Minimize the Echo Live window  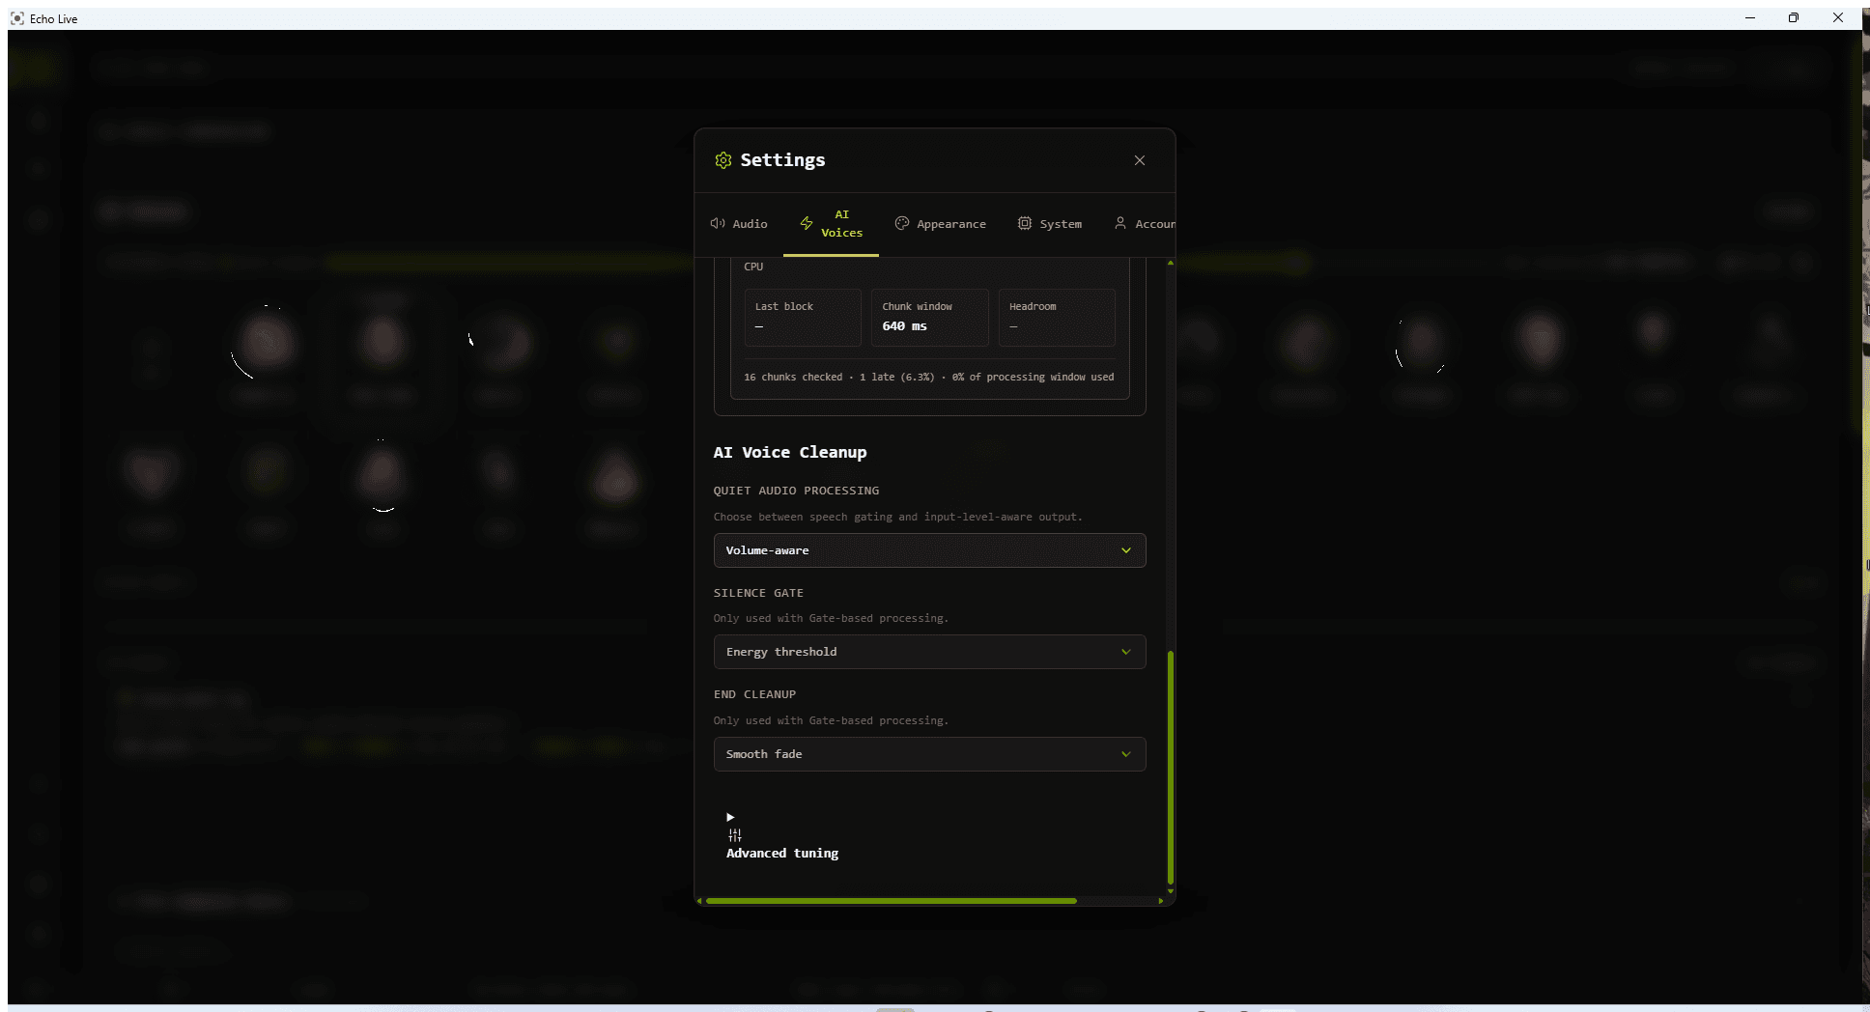point(1749,17)
